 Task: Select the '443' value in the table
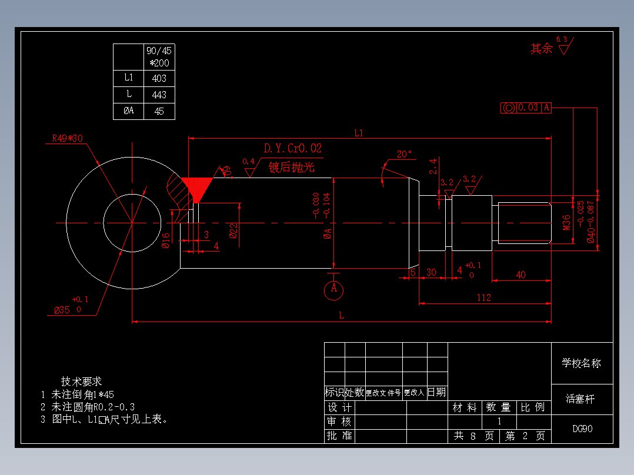[x=159, y=95]
